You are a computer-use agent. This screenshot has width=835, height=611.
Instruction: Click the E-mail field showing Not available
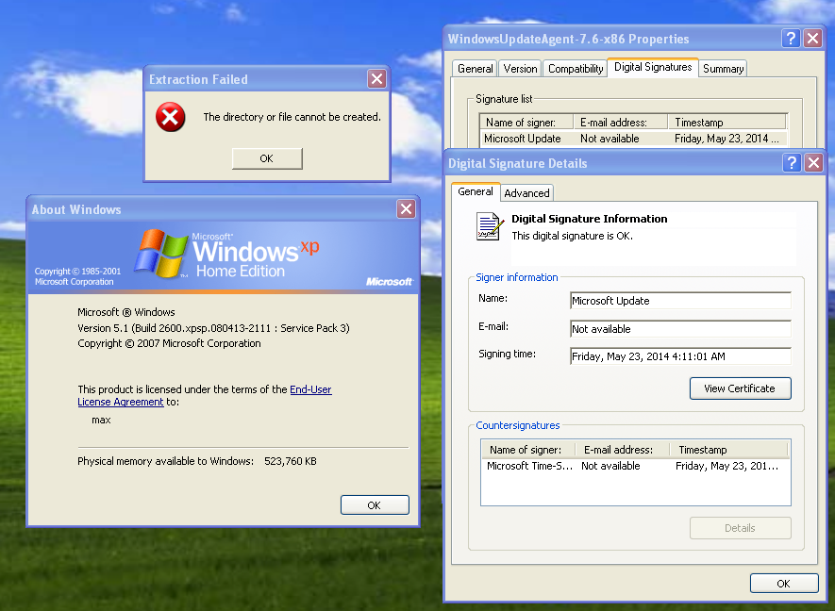click(x=680, y=329)
